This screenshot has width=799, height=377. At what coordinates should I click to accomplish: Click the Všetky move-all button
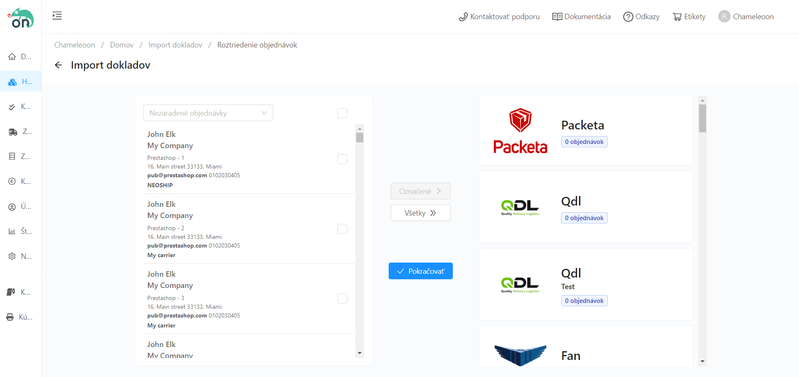(x=421, y=213)
